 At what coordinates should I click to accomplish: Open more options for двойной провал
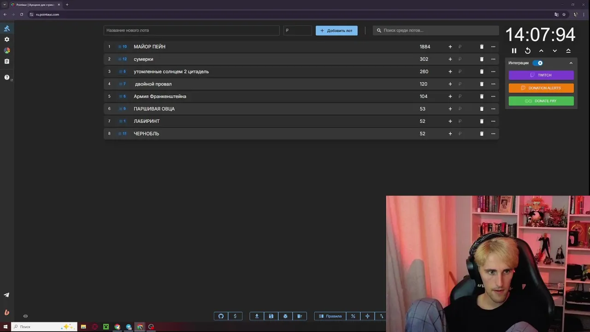(x=493, y=84)
